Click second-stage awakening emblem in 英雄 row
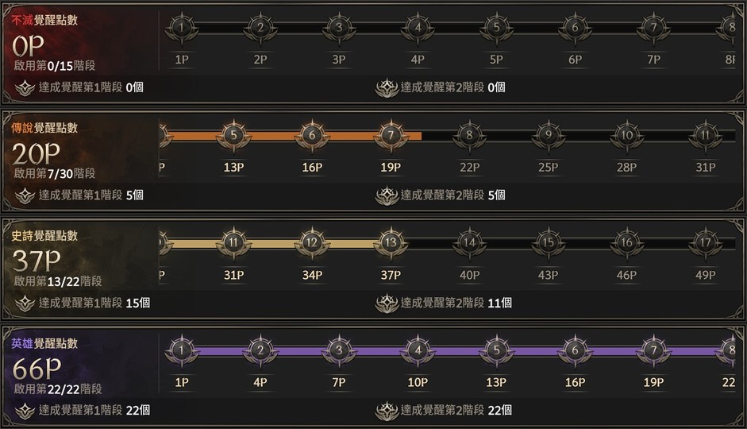 pyautogui.click(x=387, y=411)
